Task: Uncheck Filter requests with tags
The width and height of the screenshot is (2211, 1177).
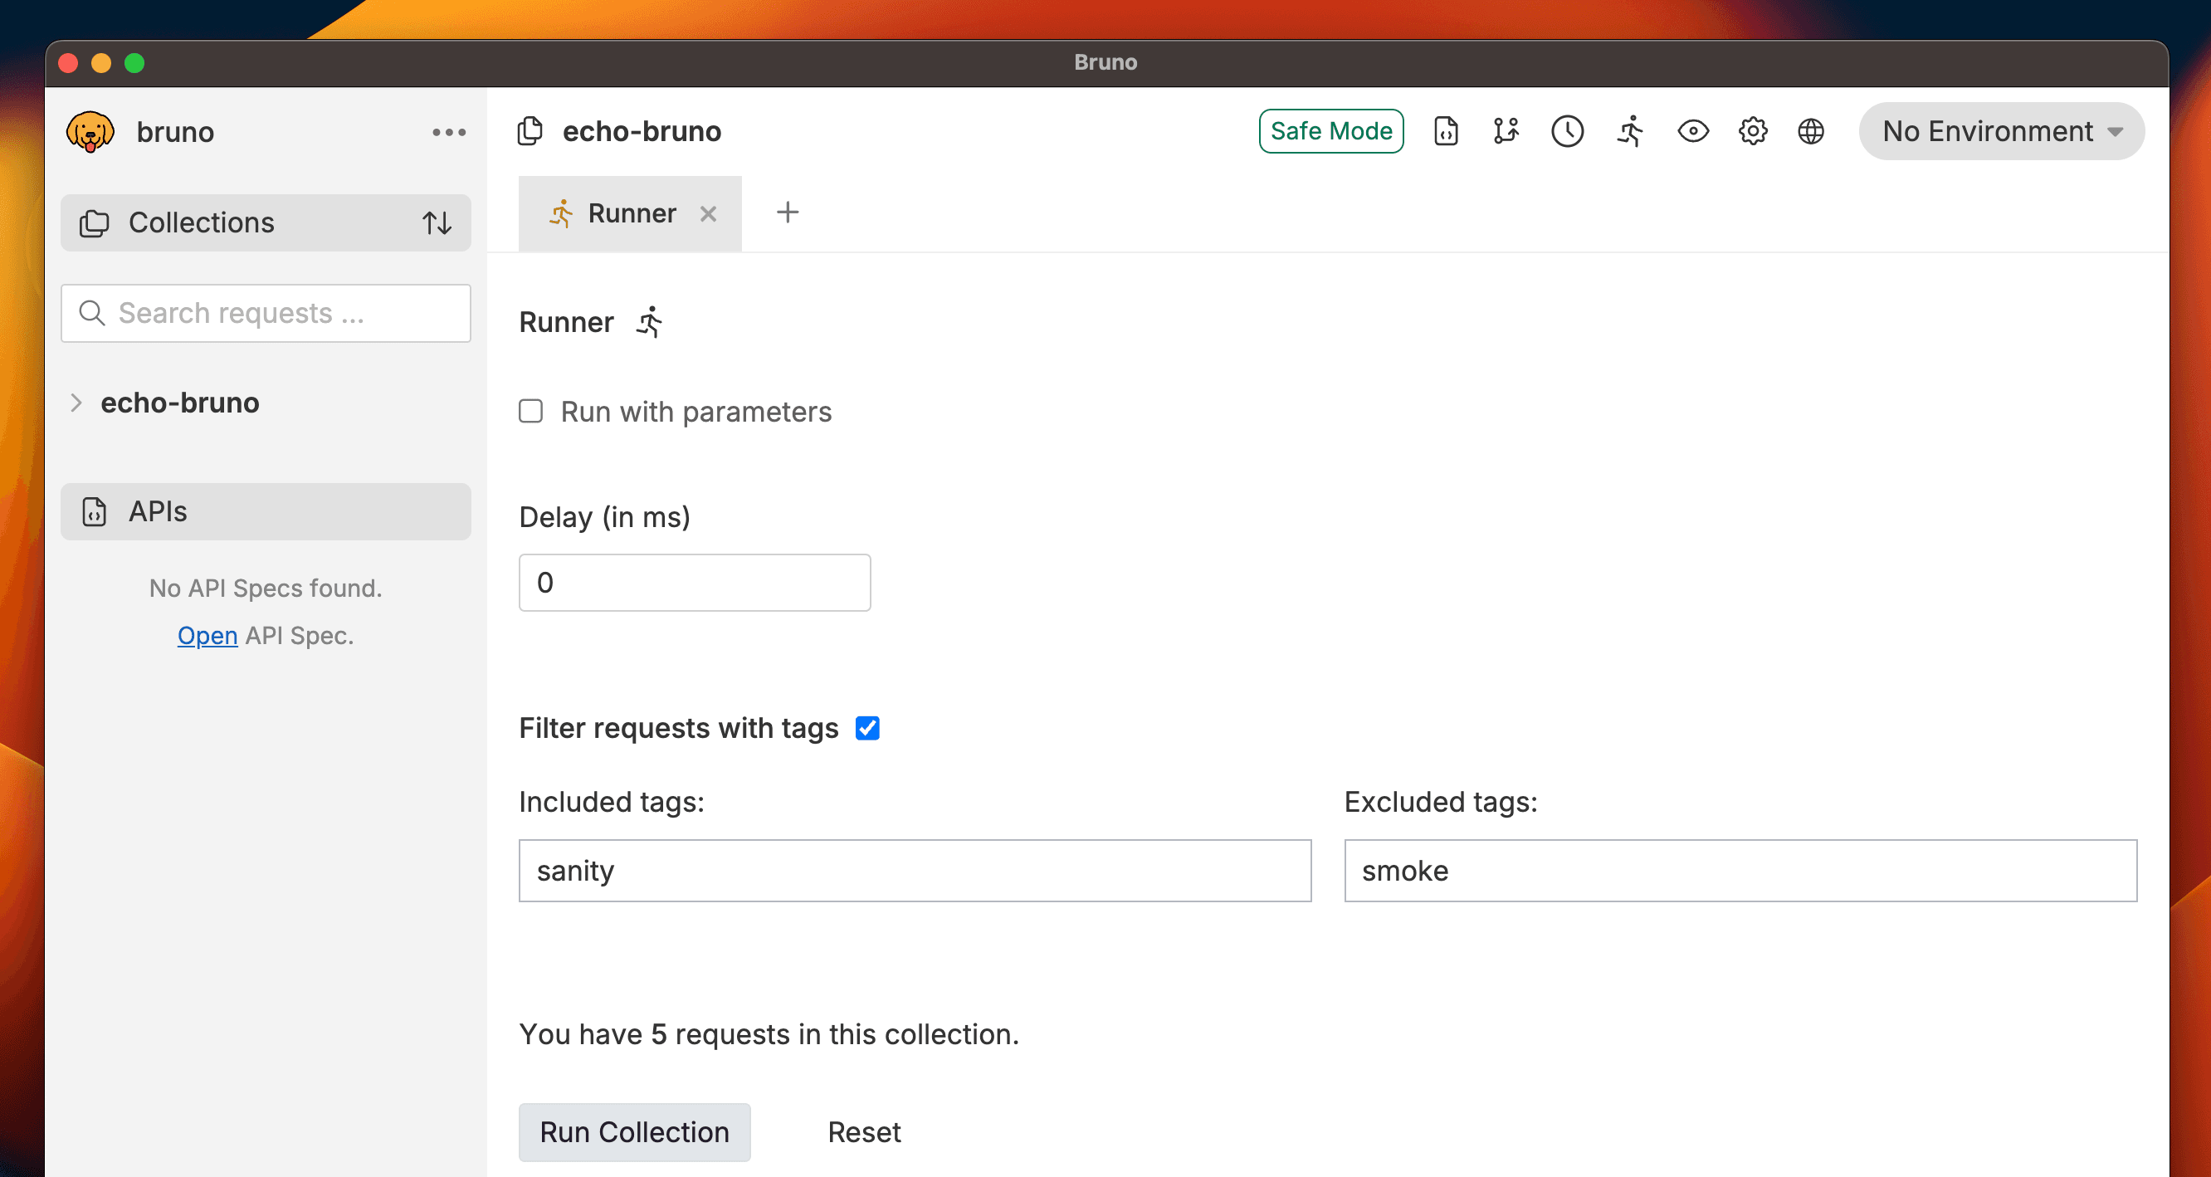Action: click(867, 728)
